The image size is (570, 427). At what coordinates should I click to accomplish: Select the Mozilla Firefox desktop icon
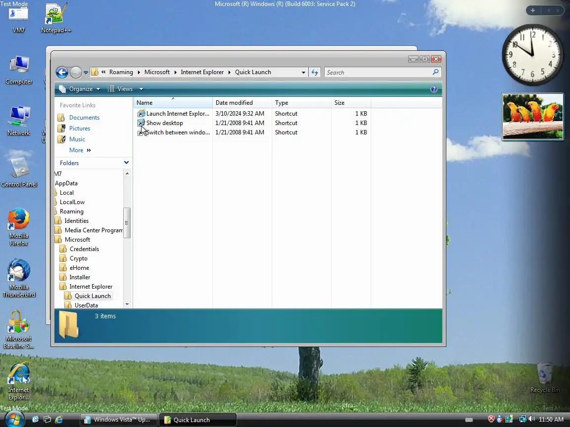(x=18, y=227)
